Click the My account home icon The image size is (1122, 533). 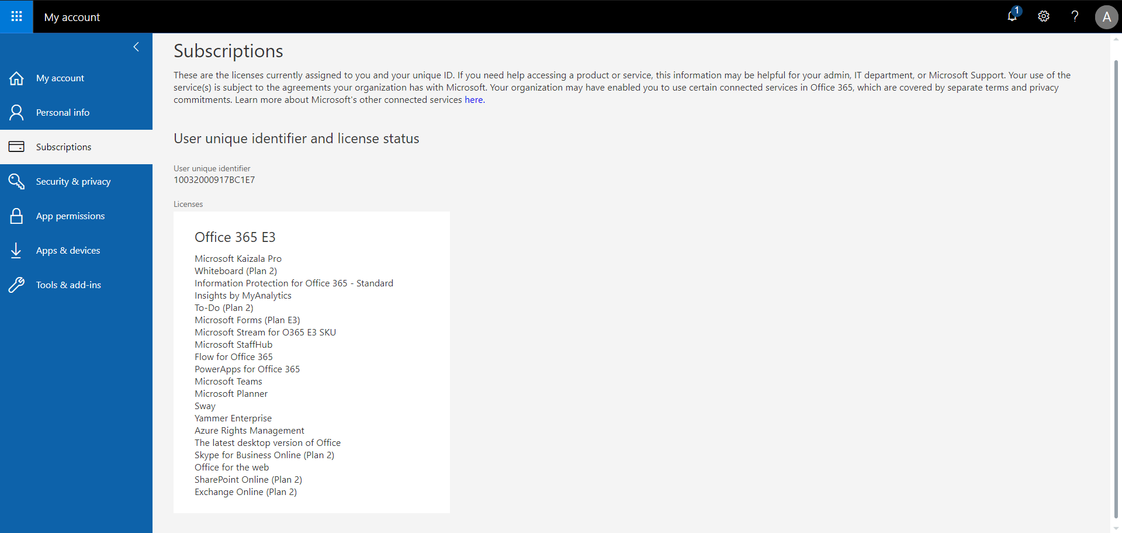16,78
